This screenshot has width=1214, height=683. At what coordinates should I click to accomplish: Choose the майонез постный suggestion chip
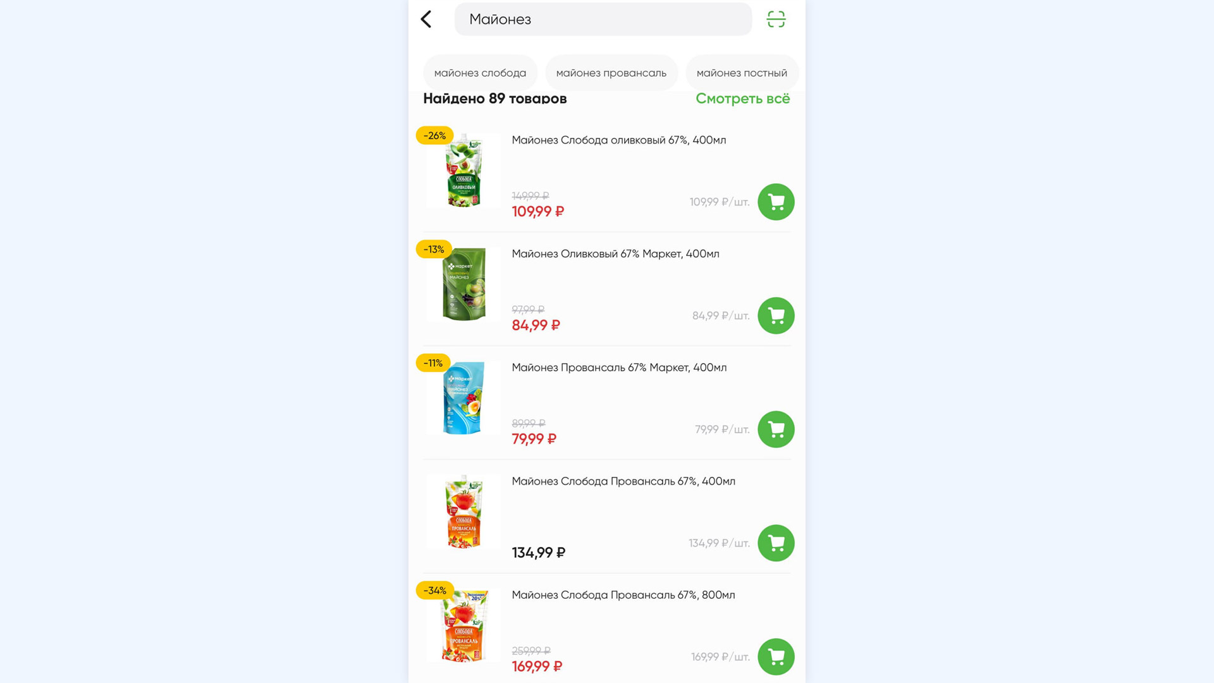tap(742, 73)
